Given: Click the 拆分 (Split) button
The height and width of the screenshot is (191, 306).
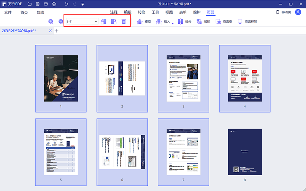Looking at the screenshot, I should [184, 22].
